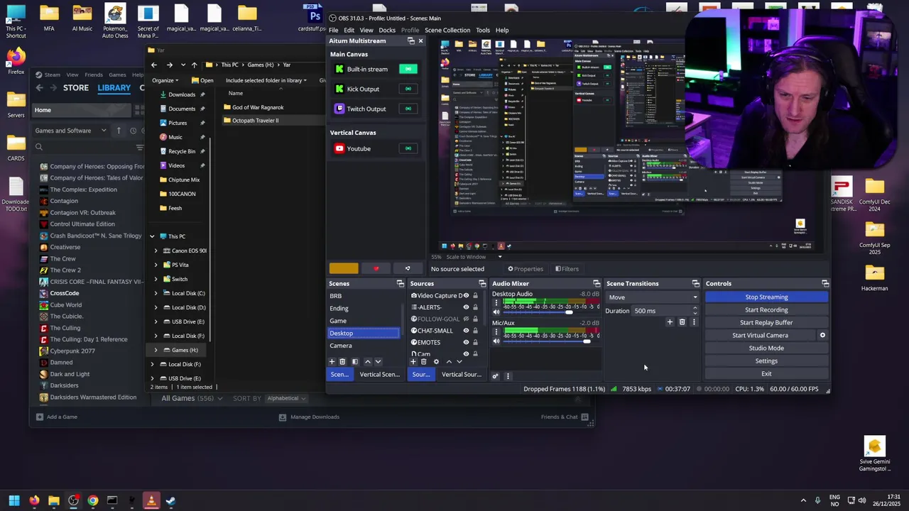This screenshot has width=909, height=511.
Task: Switch to the Vertical Sources tab
Action: coord(461,375)
